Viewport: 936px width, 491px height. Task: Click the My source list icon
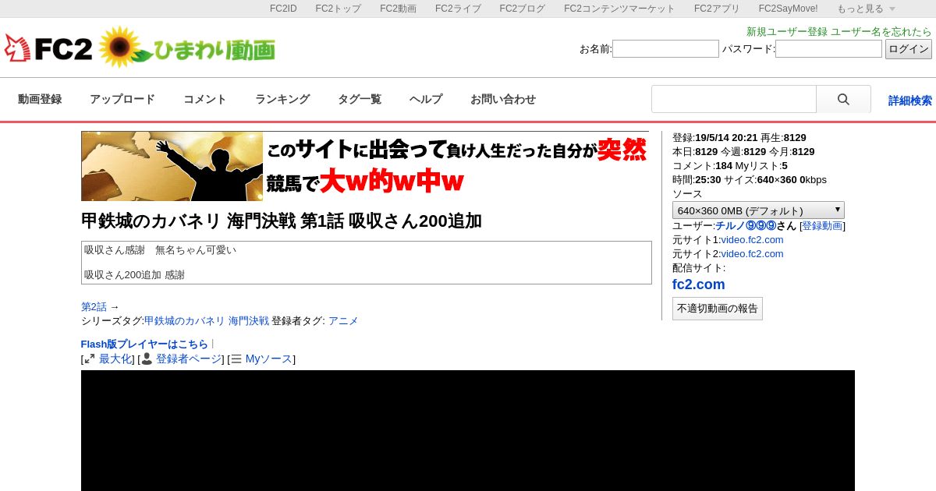coord(236,359)
